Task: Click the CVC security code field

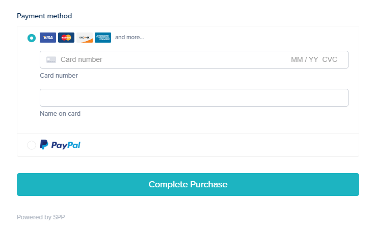Action: [x=330, y=60]
